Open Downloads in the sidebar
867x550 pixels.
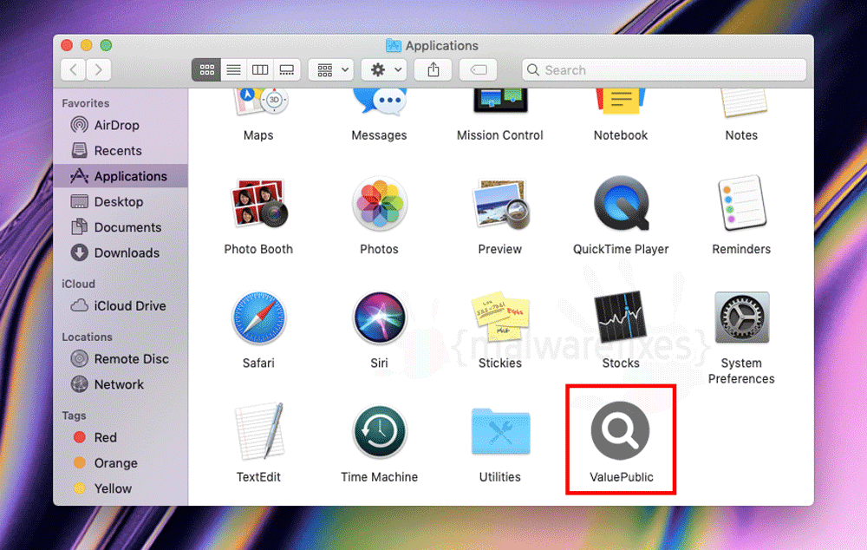pos(121,252)
